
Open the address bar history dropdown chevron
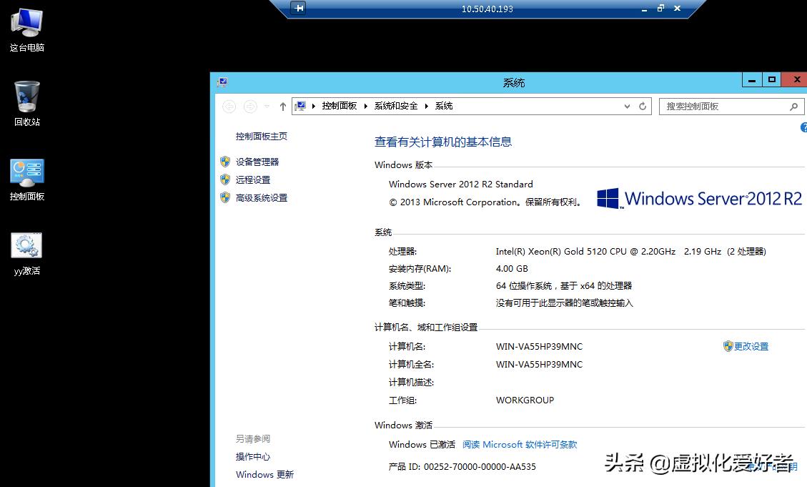pos(627,106)
